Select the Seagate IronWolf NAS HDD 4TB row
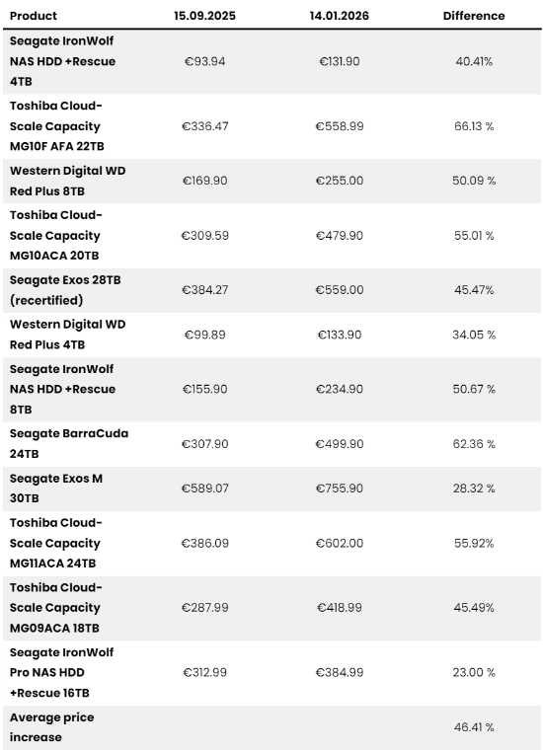543x752 pixels. pos(271,61)
